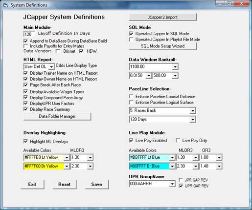Enable Enforce Paceline Logical Surface
Image resolution: width=252 pixels, height=210 pixels.
[x=131, y=102]
